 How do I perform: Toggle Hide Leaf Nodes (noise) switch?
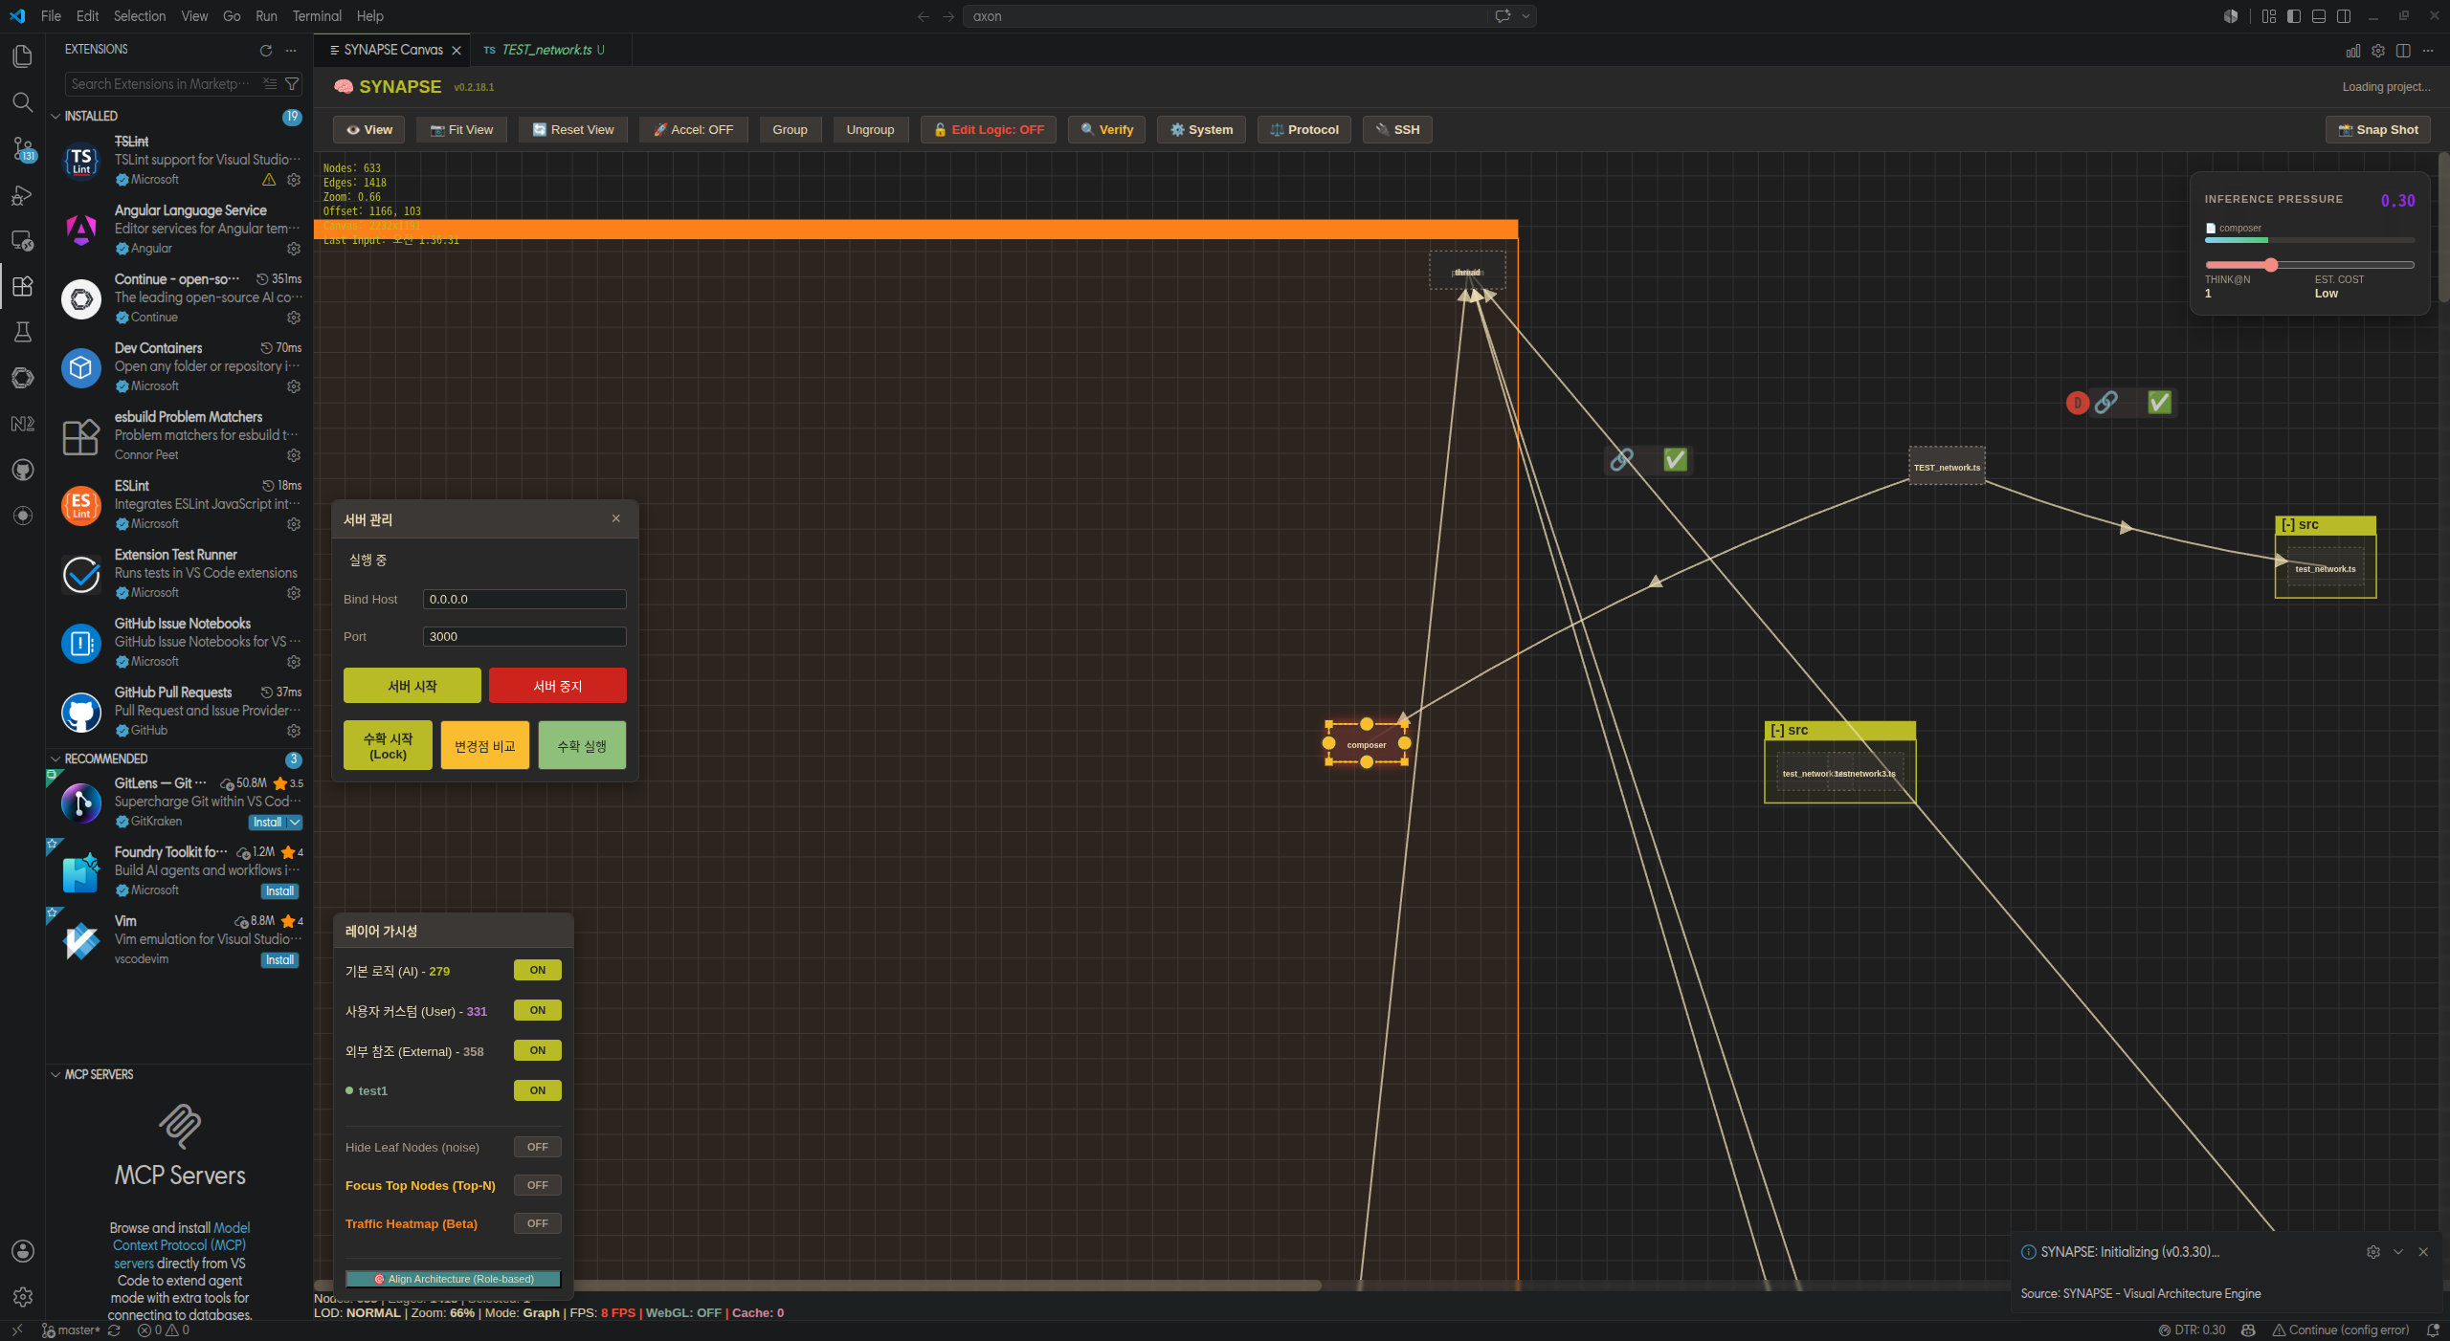[x=538, y=1147]
